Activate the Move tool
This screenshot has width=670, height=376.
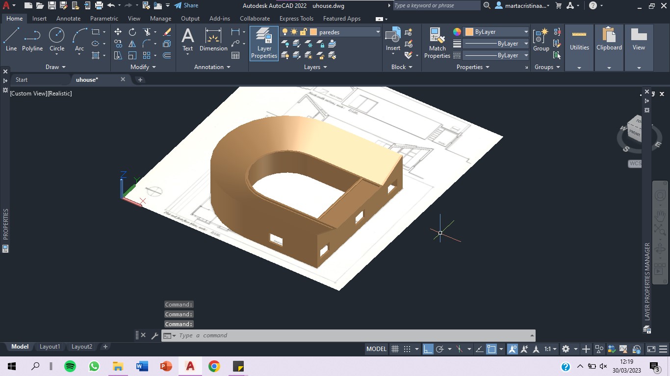[118, 32]
